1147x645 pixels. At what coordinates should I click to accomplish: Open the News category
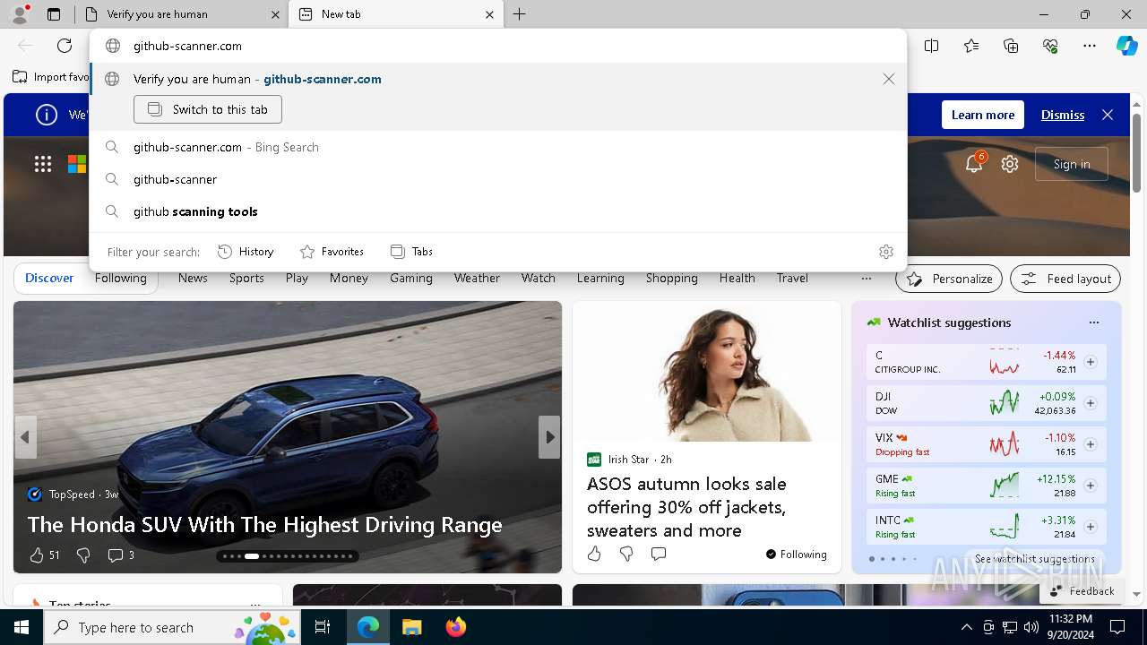[x=193, y=279]
